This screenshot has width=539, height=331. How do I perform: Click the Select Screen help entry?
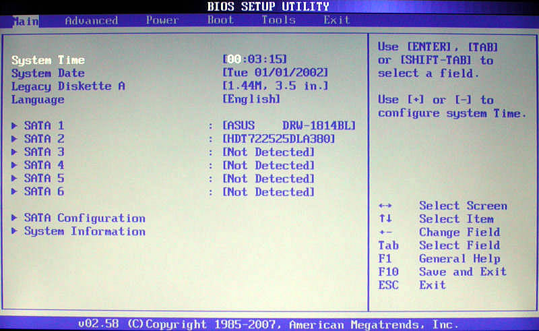(463, 206)
